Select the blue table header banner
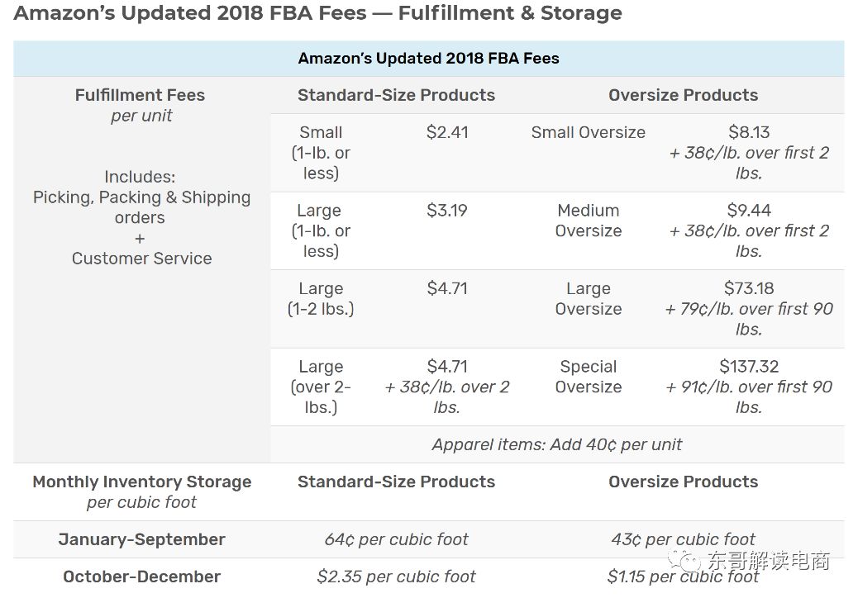Screen dimensions: 858x598 tap(428, 58)
